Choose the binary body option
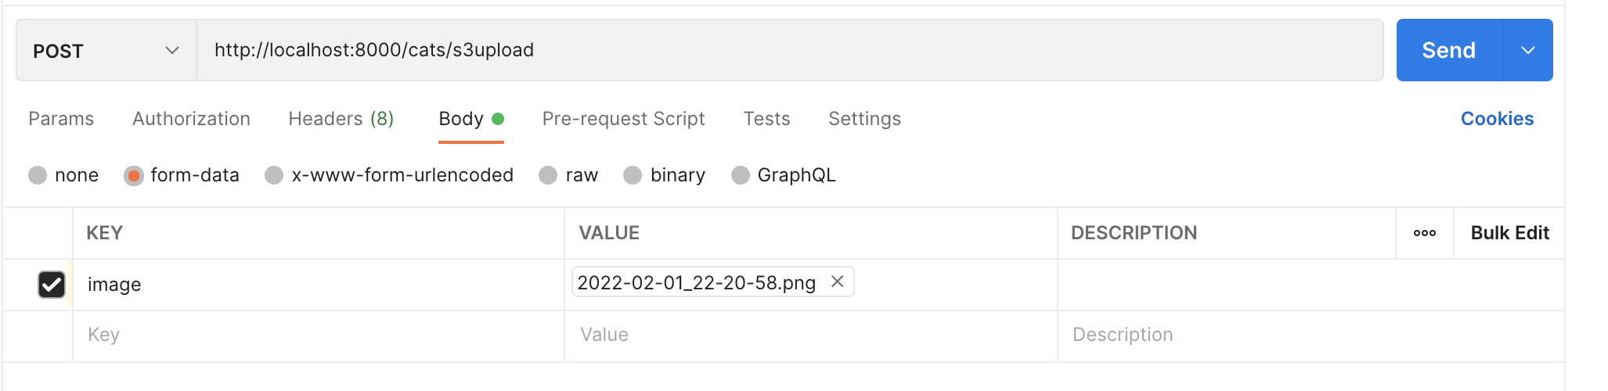 633,175
